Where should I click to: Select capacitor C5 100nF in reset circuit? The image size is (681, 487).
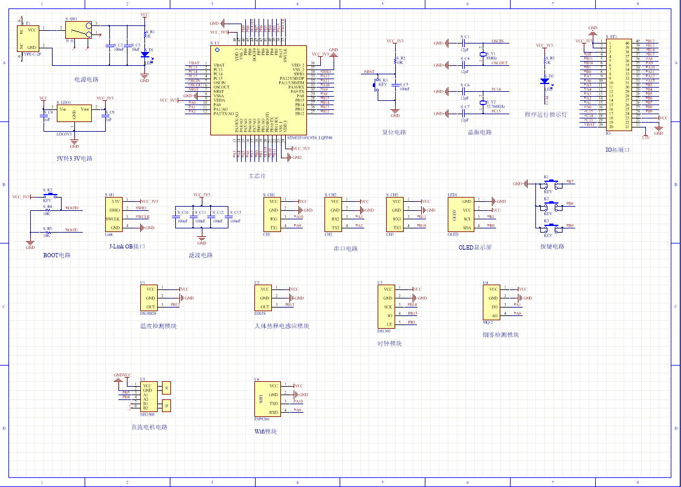click(395, 85)
